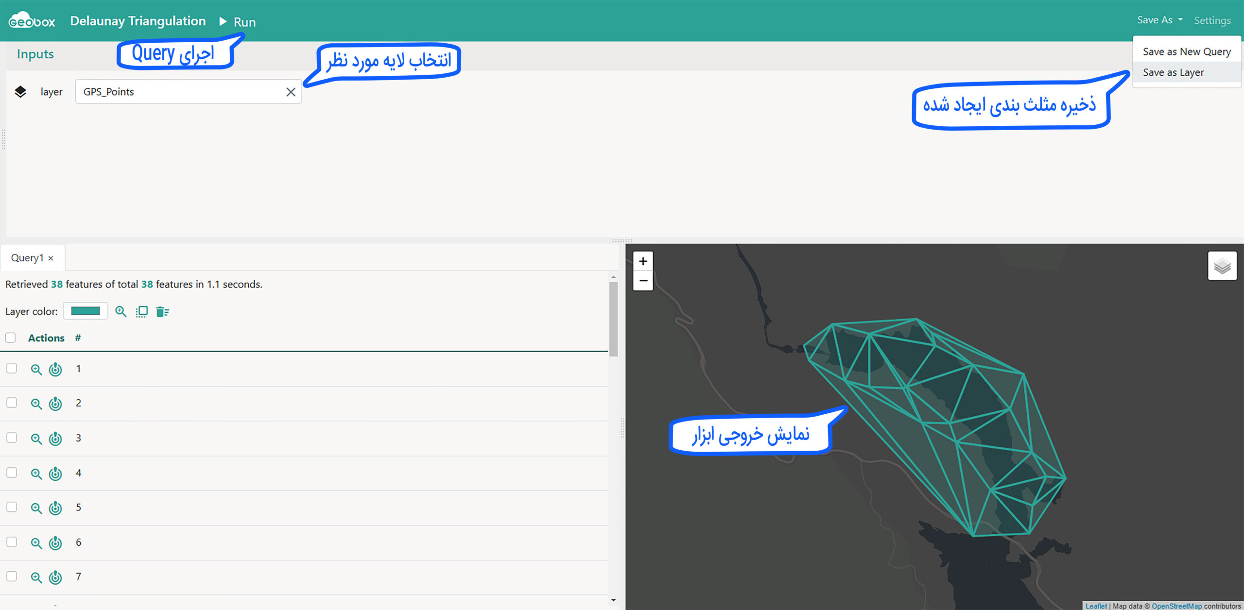This screenshot has height=610, width=1244.
Task: Click the Run play icon
Action: coord(223,21)
